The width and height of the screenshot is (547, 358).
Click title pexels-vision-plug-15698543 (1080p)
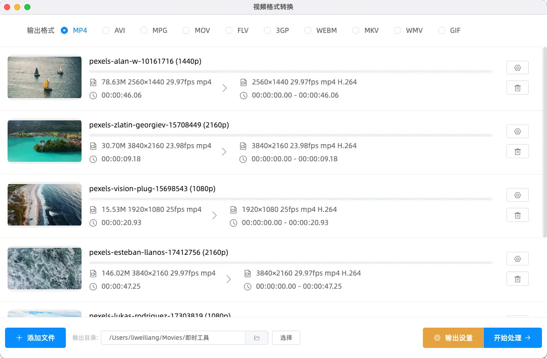coord(152,189)
